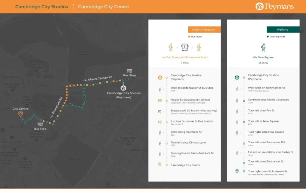Select the orange City Centre map pin
Image resolution: width=306 pixels, height=189 pixels.
tap(20, 114)
